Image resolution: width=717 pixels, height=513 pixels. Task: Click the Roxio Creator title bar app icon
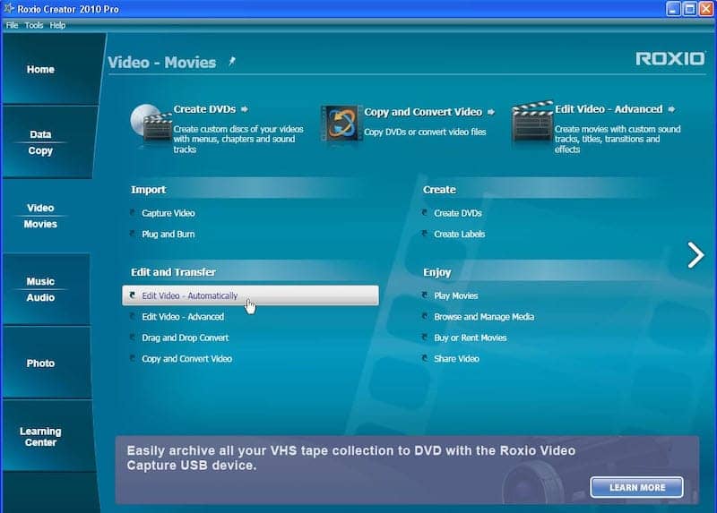(8, 8)
